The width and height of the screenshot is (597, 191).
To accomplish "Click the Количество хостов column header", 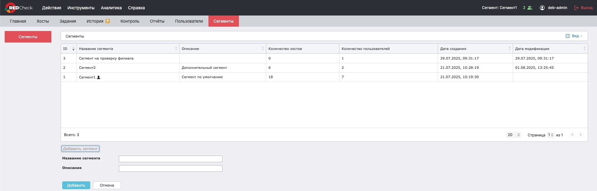I will (x=302, y=49).
